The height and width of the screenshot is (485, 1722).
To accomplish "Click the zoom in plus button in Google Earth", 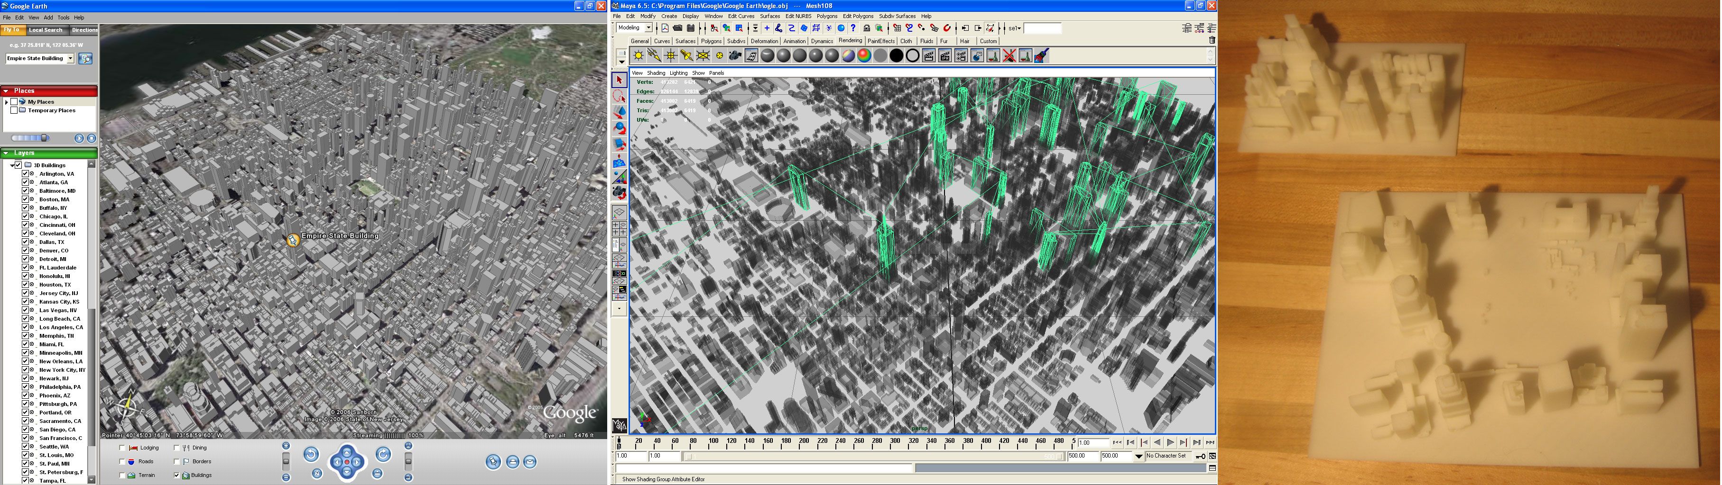I will pos(286,446).
